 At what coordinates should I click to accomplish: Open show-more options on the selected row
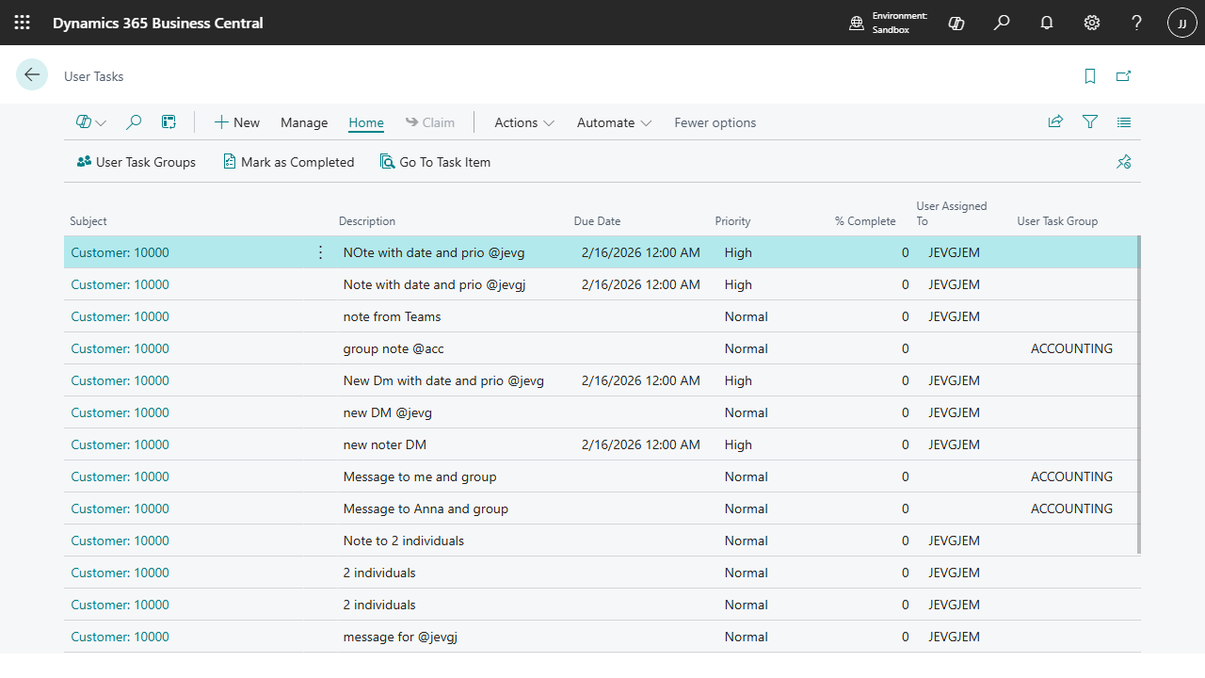[320, 252]
